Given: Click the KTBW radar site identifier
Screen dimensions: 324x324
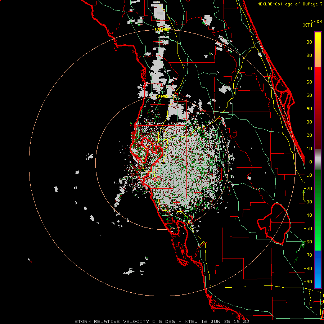Looking at the screenshot, I should [x=192, y=321].
